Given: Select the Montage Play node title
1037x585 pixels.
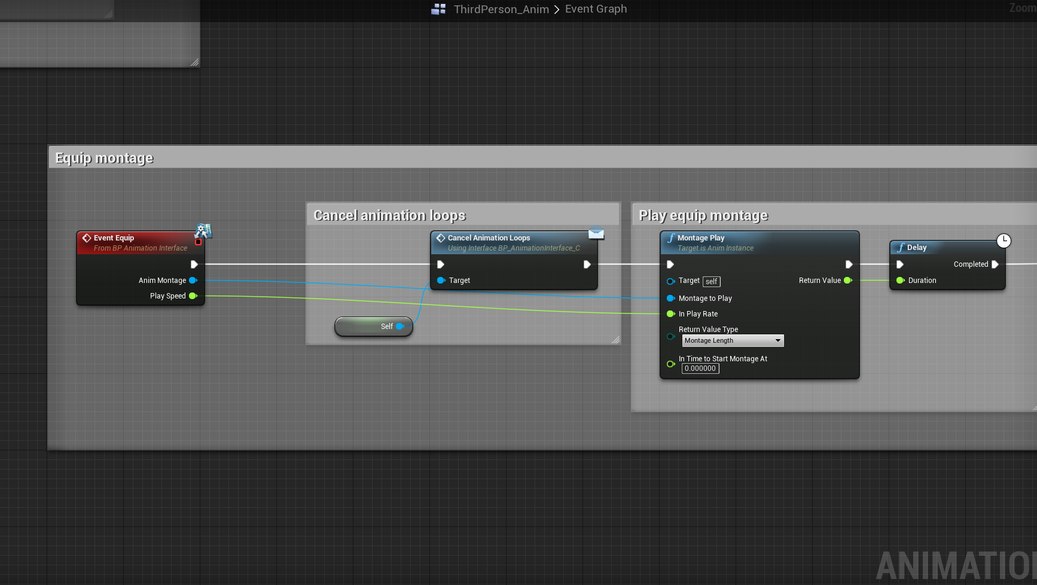Looking at the screenshot, I should point(701,238).
